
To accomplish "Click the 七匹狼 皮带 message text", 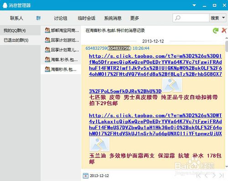I will 153,100.
